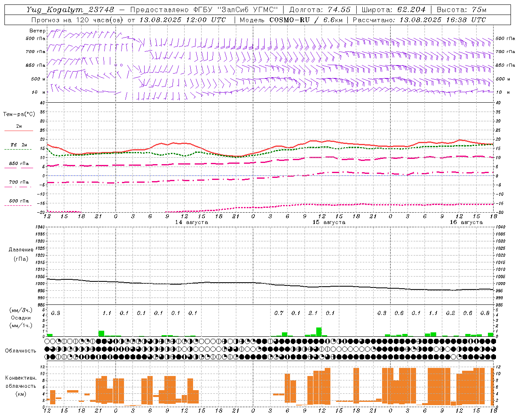Click the green dashed Td legend line sample
The image size is (517, 414).
click(x=18, y=149)
